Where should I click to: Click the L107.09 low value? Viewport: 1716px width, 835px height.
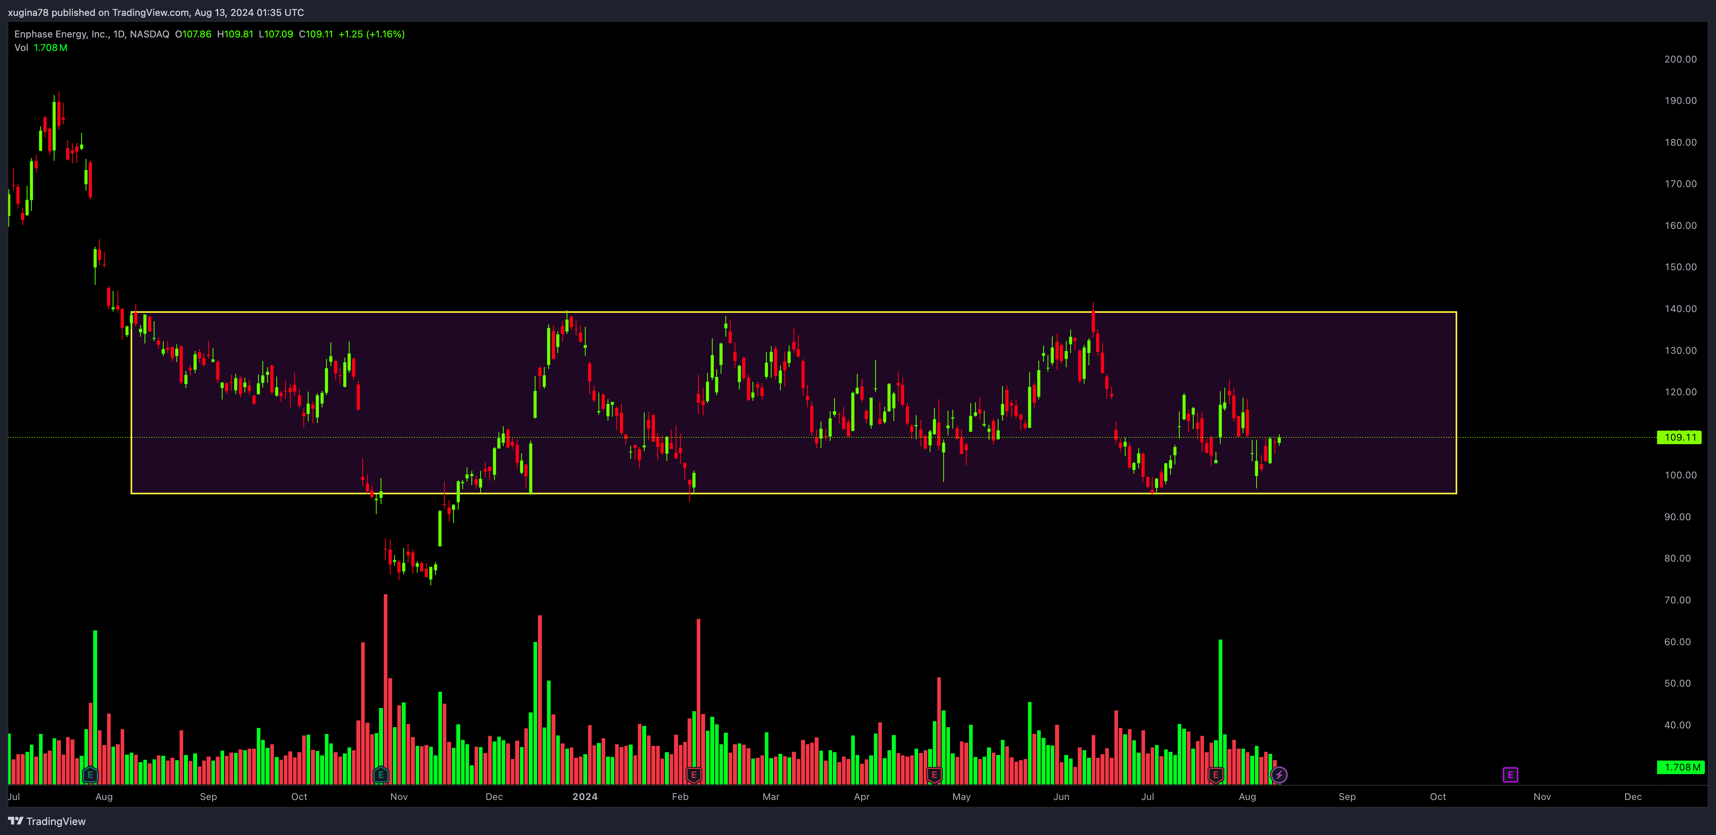(x=276, y=34)
